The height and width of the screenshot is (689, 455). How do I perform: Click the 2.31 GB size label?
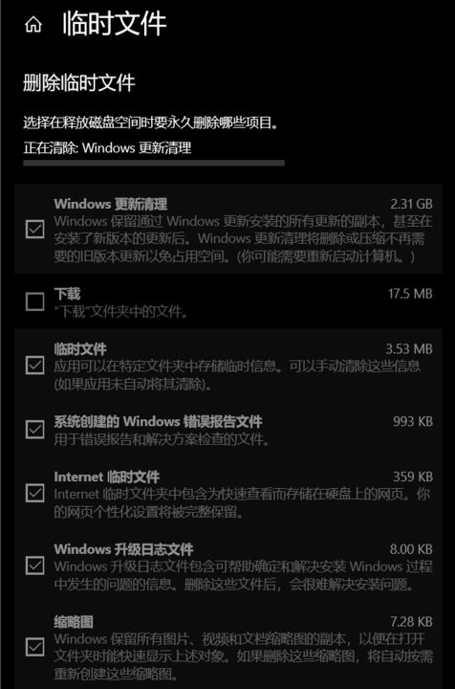click(x=411, y=204)
